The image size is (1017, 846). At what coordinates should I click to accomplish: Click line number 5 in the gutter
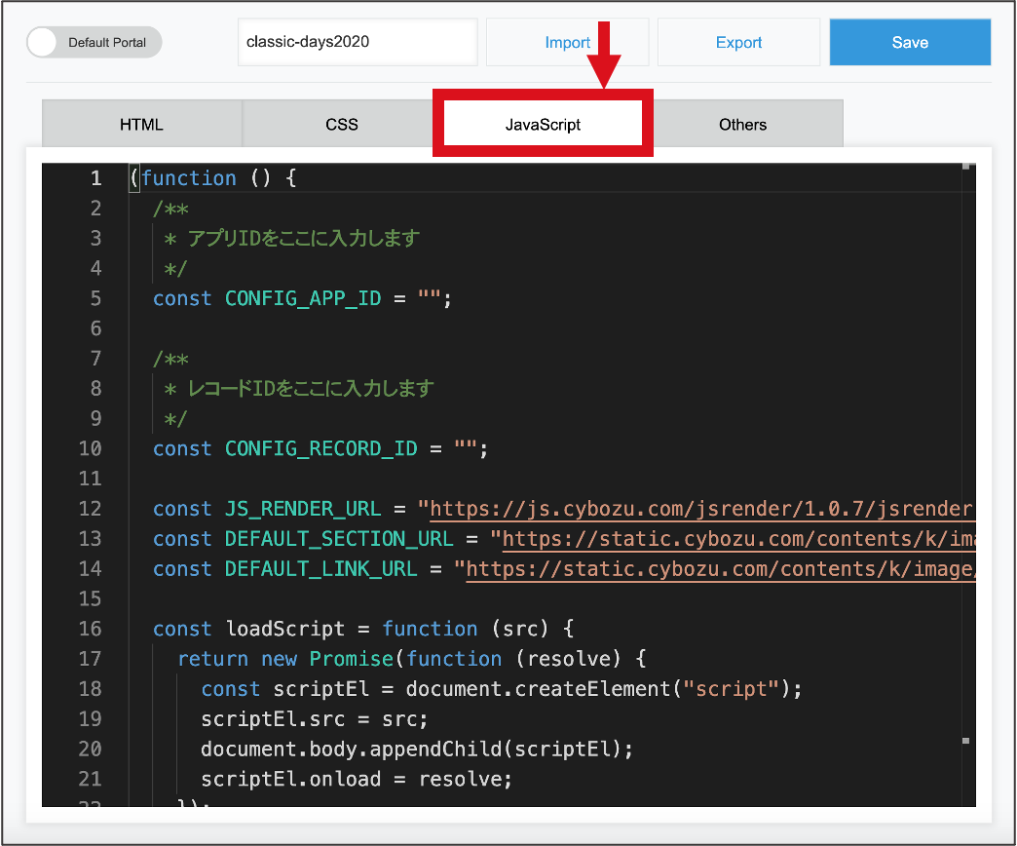96,298
